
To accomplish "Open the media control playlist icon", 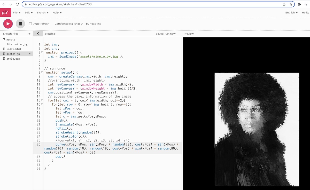I will click(x=306, y=4).
